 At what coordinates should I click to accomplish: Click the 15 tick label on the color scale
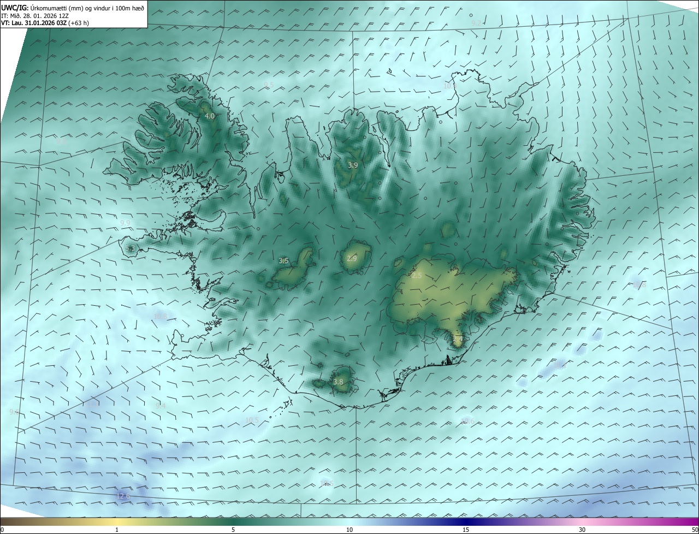pyautogui.click(x=466, y=530)
